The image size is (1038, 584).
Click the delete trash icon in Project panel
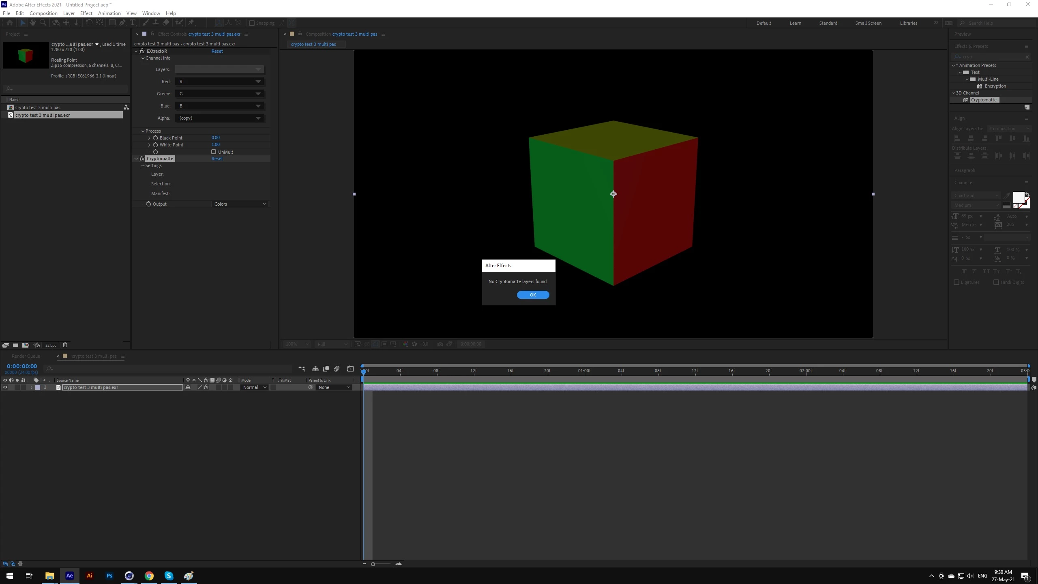point(65,345)
